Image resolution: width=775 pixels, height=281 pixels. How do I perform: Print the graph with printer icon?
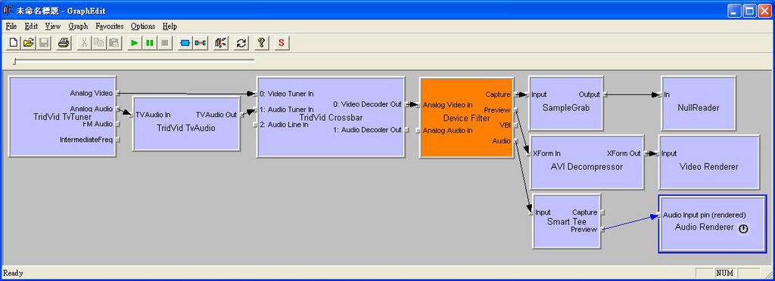click(64, 43)
